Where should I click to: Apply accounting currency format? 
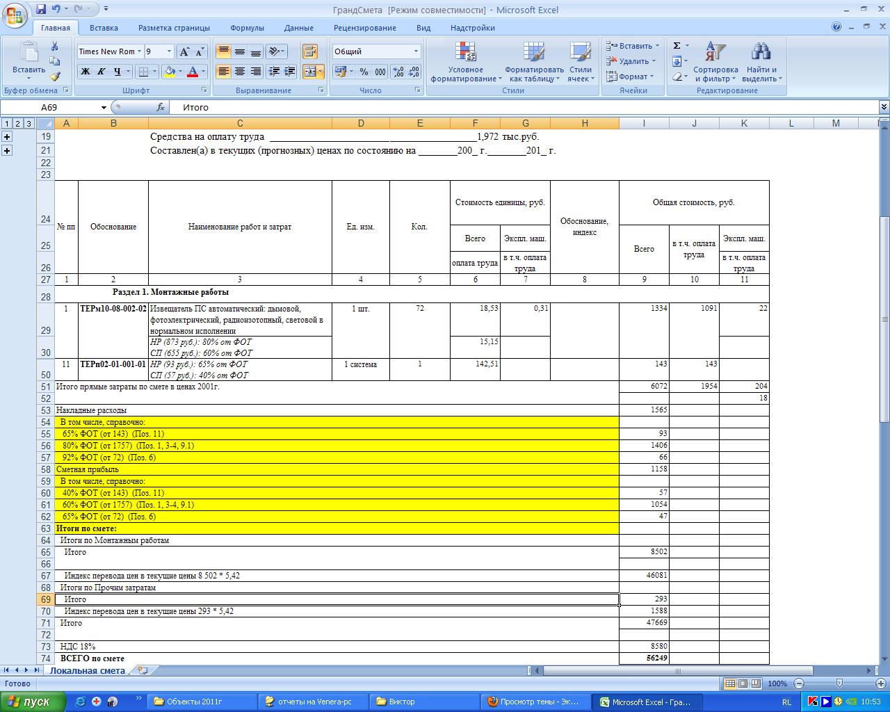point(341,71)
